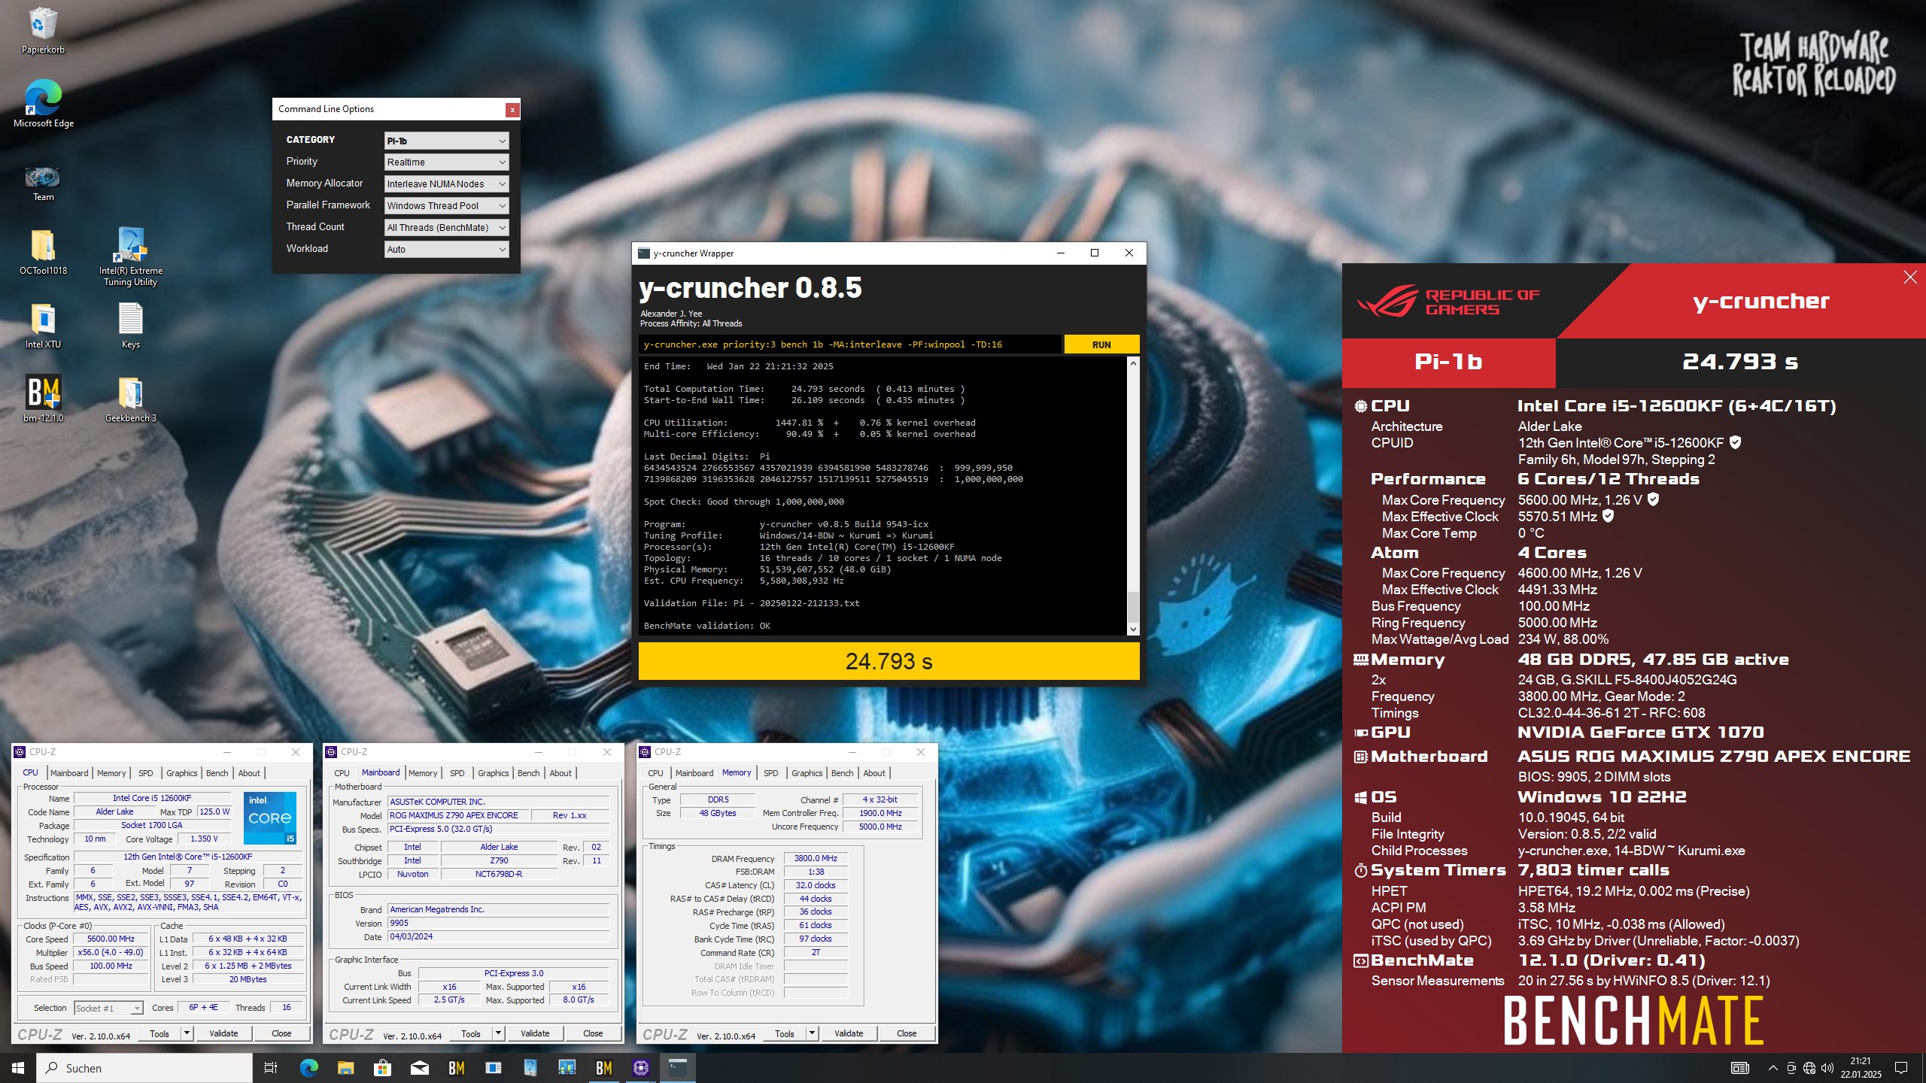The width and height of the screenshot is (1926, 1083).
Task: Expand the Priority dropdown set to Realtime
Action: 446,162
